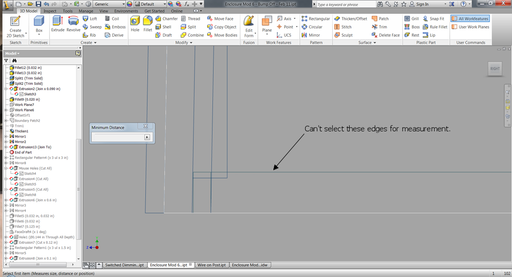Toggle User Work Planes visibility
Viewport: 512px width, 277px height.
click(471, 27)
